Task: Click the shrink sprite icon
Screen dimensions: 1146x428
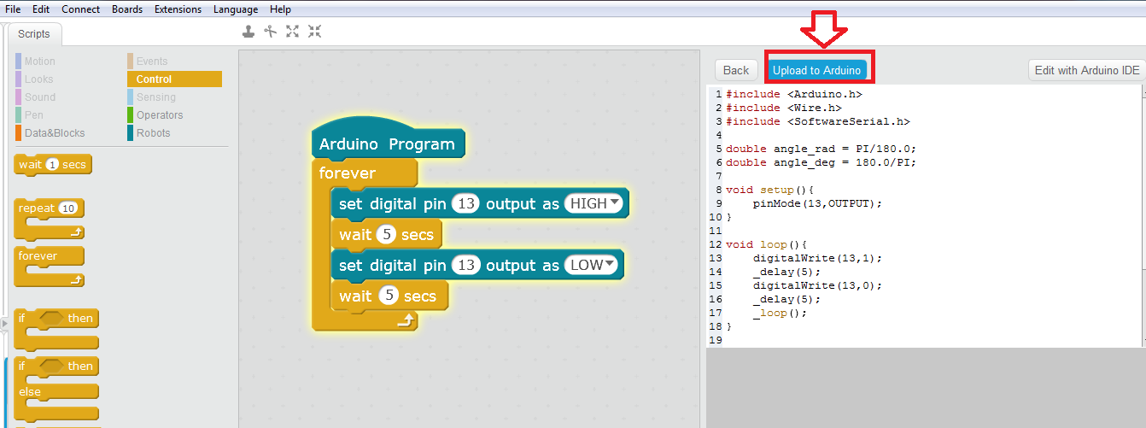Action: point(315,32)
